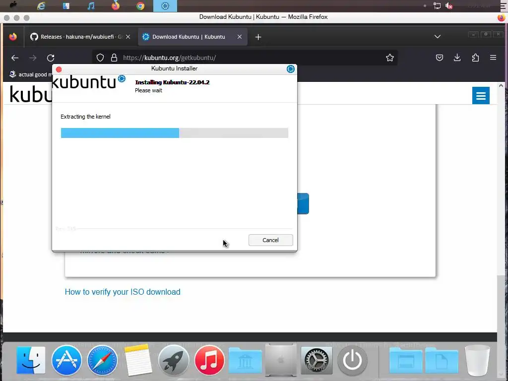
Task: Click the power button in dock
Action: click(352, 360)
